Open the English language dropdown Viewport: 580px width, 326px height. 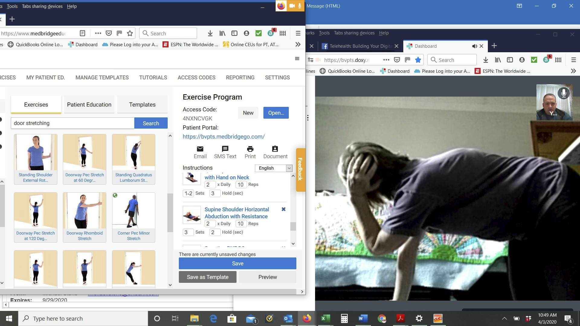coord(273,168)
